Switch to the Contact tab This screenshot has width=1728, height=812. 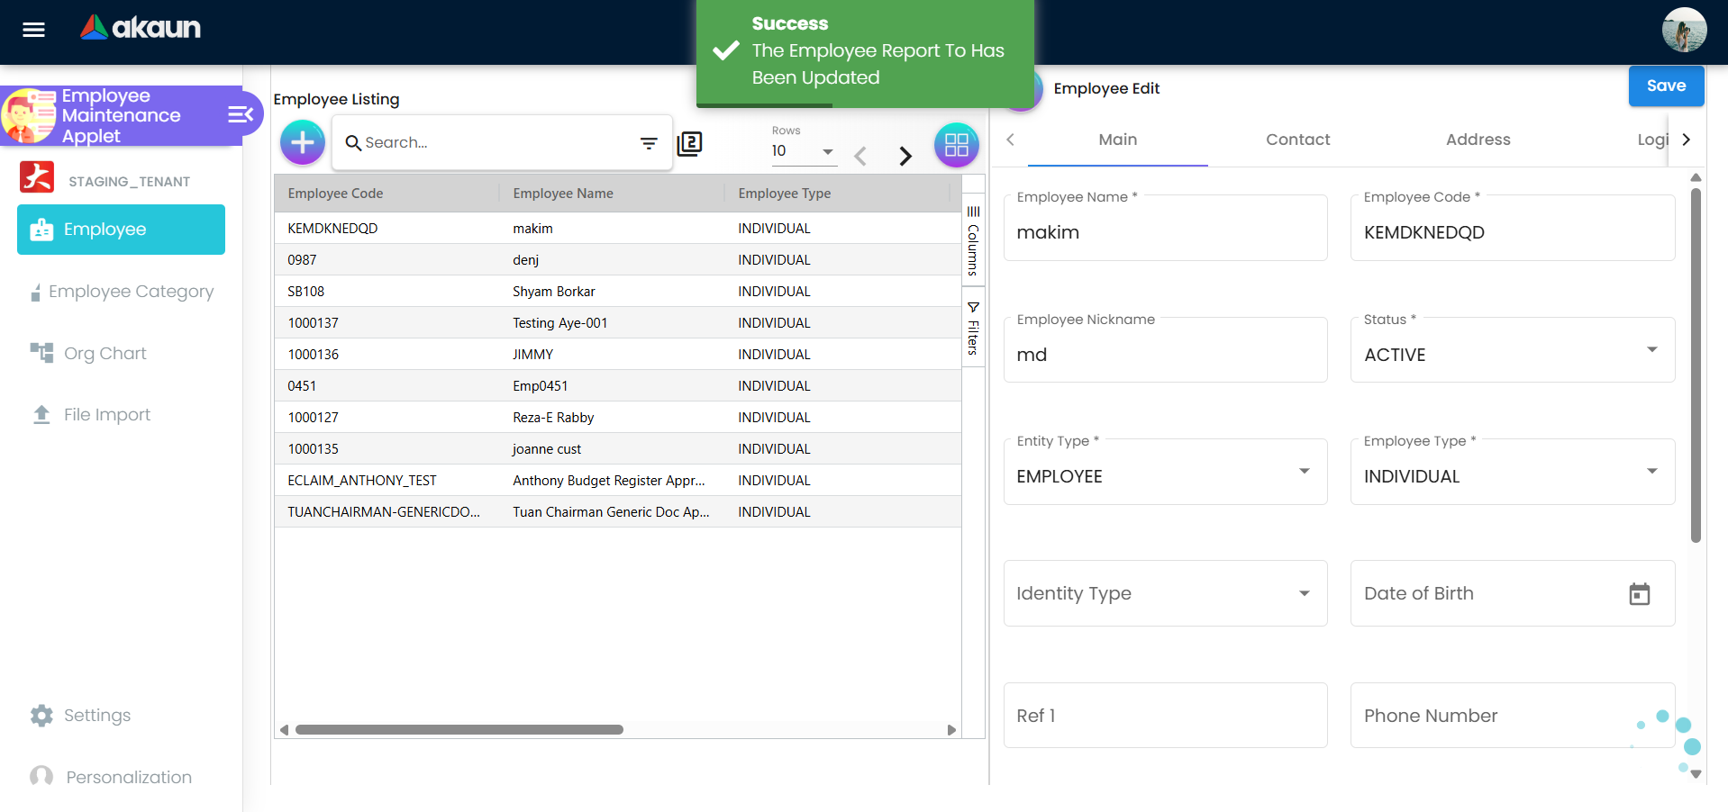pyautogui.click(x=1297, y=140)
